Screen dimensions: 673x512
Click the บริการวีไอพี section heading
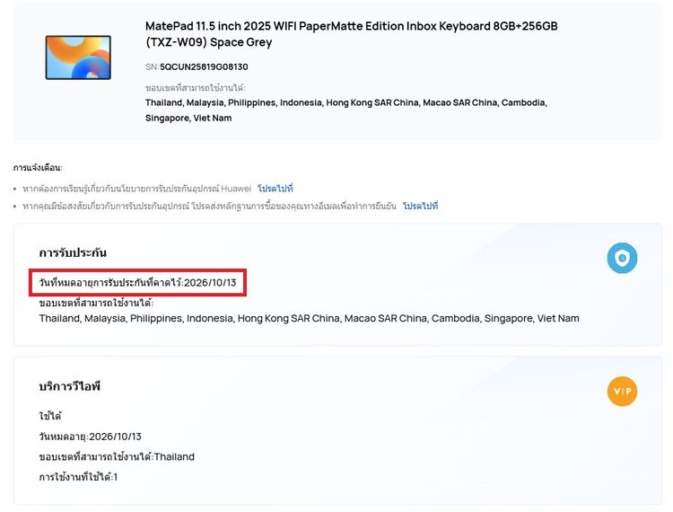(x=69, y=386)
